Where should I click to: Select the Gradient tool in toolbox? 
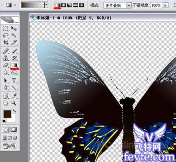14,65
